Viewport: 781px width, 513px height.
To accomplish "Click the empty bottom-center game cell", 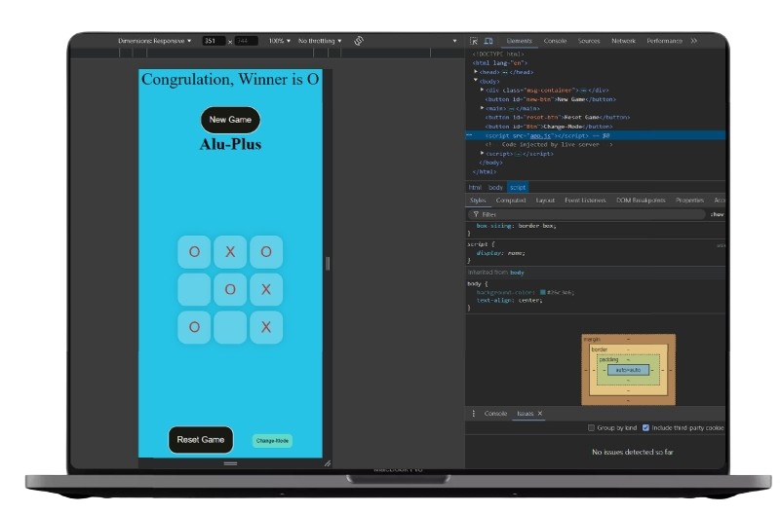I will pyautogui.click(x=230, y=327).
